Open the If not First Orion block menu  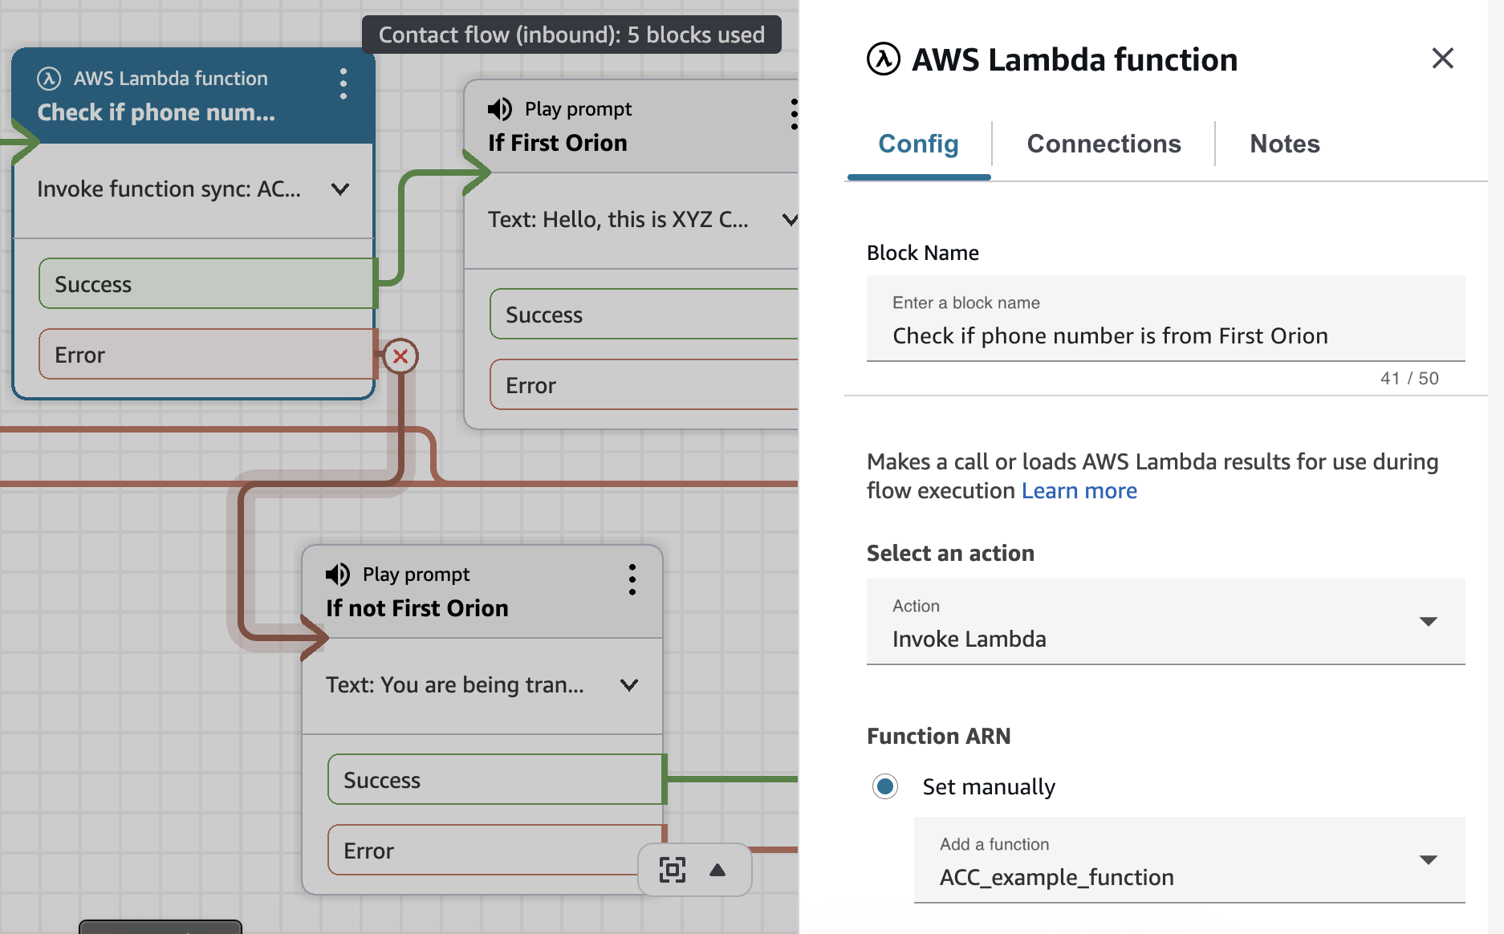coord(632,579)
